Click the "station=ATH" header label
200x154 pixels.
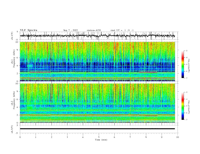pyautogui.click(x=94, y=30)
